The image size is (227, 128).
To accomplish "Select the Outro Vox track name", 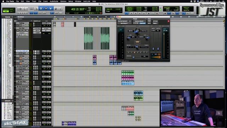I will tap(22, 92).
